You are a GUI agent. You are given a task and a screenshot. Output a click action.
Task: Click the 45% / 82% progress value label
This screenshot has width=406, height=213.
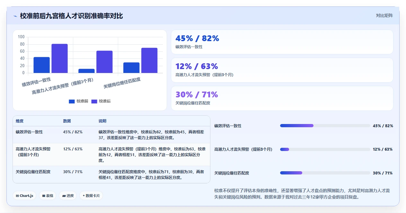(383, 126)
